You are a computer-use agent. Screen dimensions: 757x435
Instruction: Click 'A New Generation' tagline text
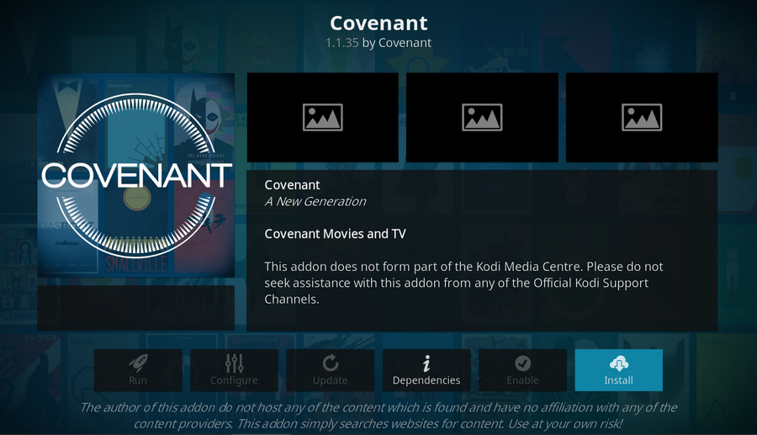(315, 201)
